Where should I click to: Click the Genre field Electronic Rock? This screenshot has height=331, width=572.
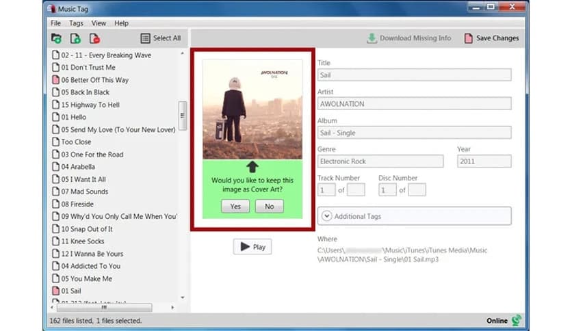[x=380, y=161]
